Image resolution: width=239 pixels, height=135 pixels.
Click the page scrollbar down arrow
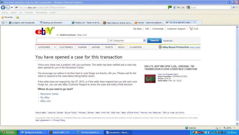[x=237, y=124]
